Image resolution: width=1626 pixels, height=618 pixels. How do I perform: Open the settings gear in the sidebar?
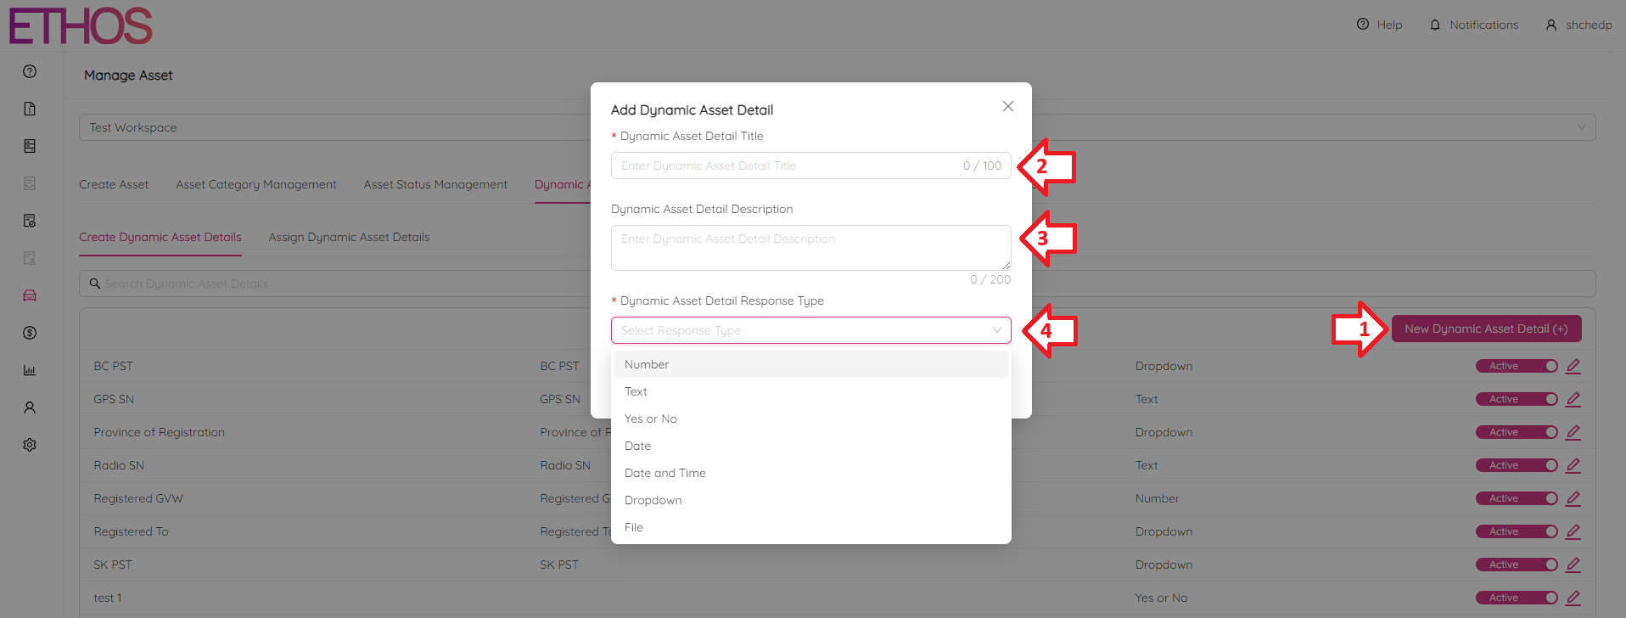click(x=30, y=445)
